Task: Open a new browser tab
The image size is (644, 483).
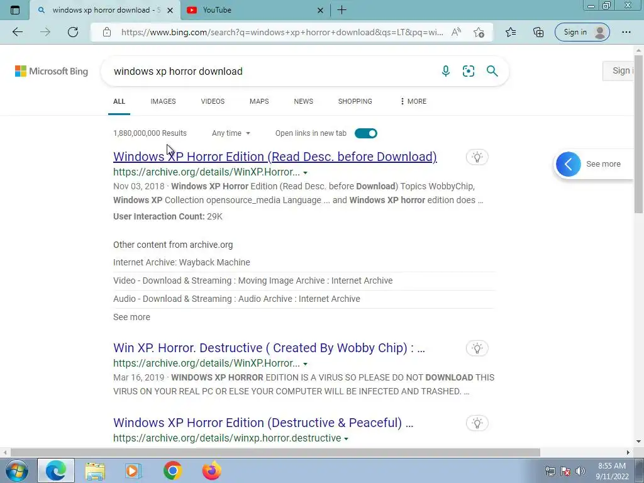Action: (x=341, y=10)
